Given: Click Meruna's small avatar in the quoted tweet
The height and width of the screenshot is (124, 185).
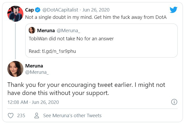Looking at the screenshot, I should (32, 30).
